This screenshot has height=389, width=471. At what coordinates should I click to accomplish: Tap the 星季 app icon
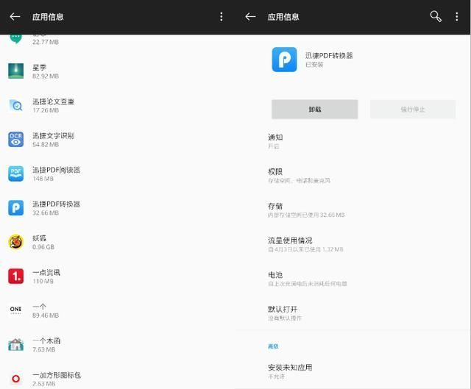pyautogui.click(x=15, y=71)
